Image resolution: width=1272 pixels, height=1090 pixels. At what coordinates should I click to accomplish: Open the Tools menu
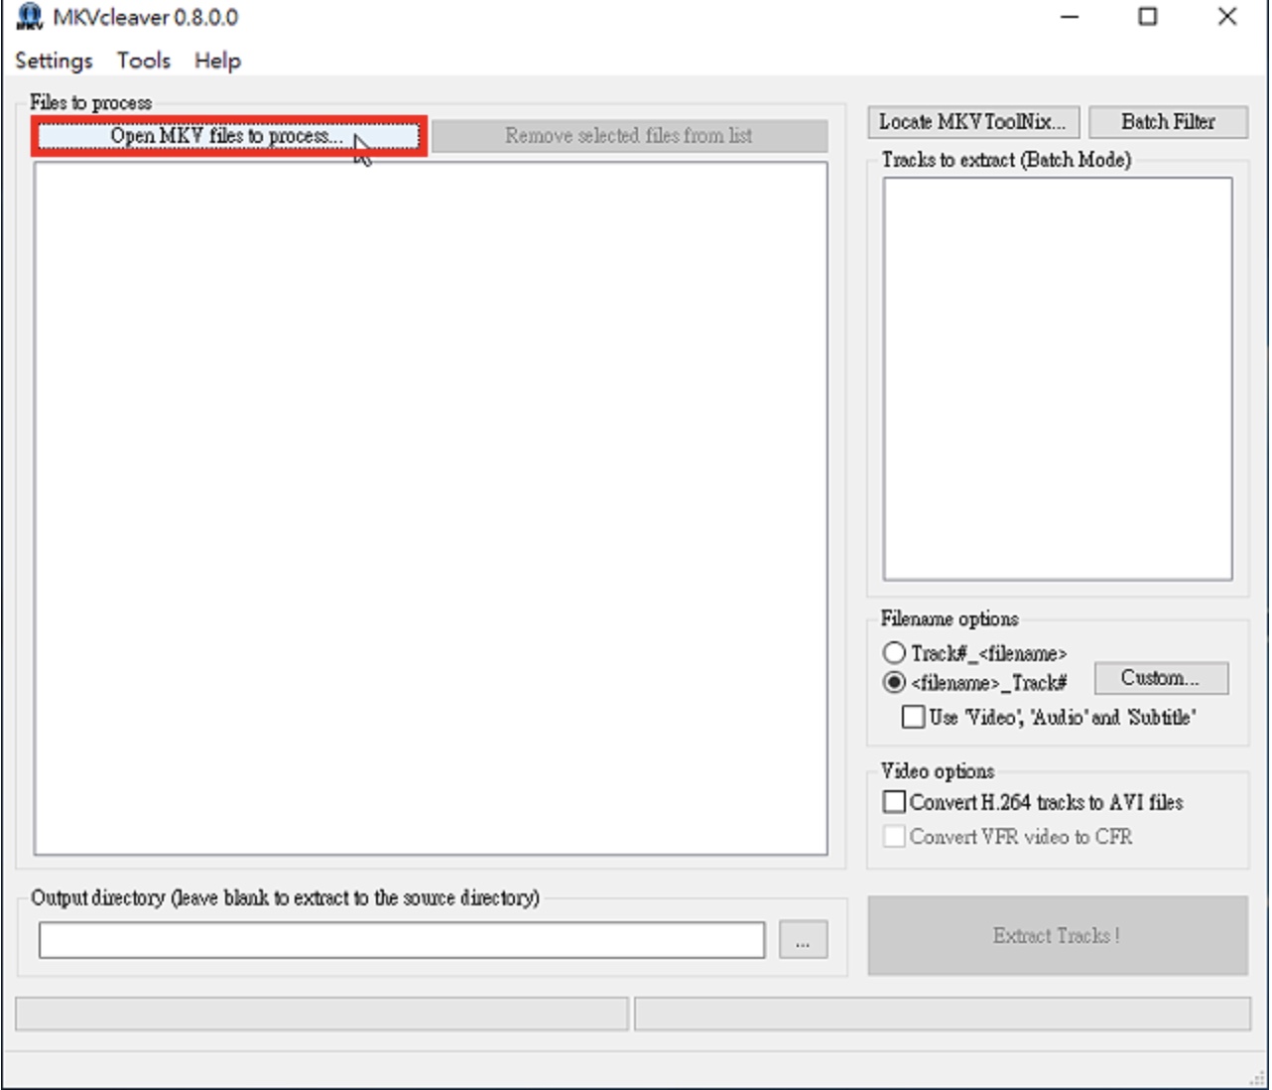(144, 61)
